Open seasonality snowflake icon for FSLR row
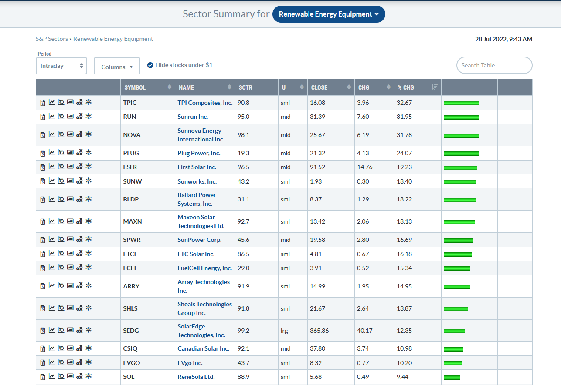 (x=88, y=167)
